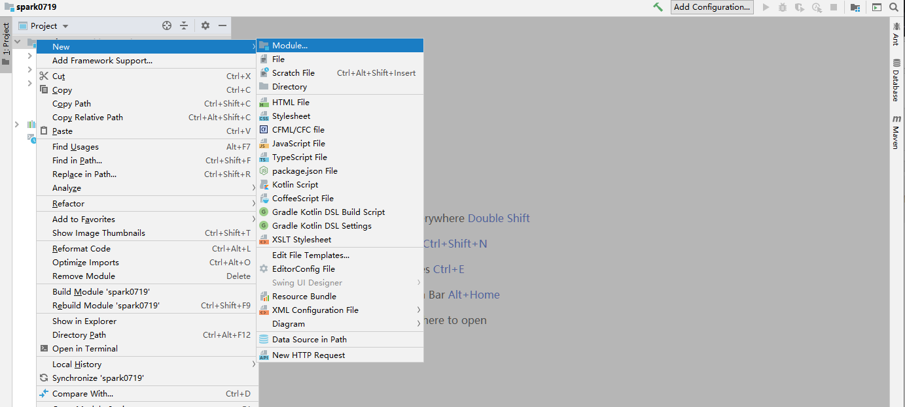This screenshot has width=905, height=407.
Task: Click the Open in Terminal icon entry
Action: [x=44, y=348]
